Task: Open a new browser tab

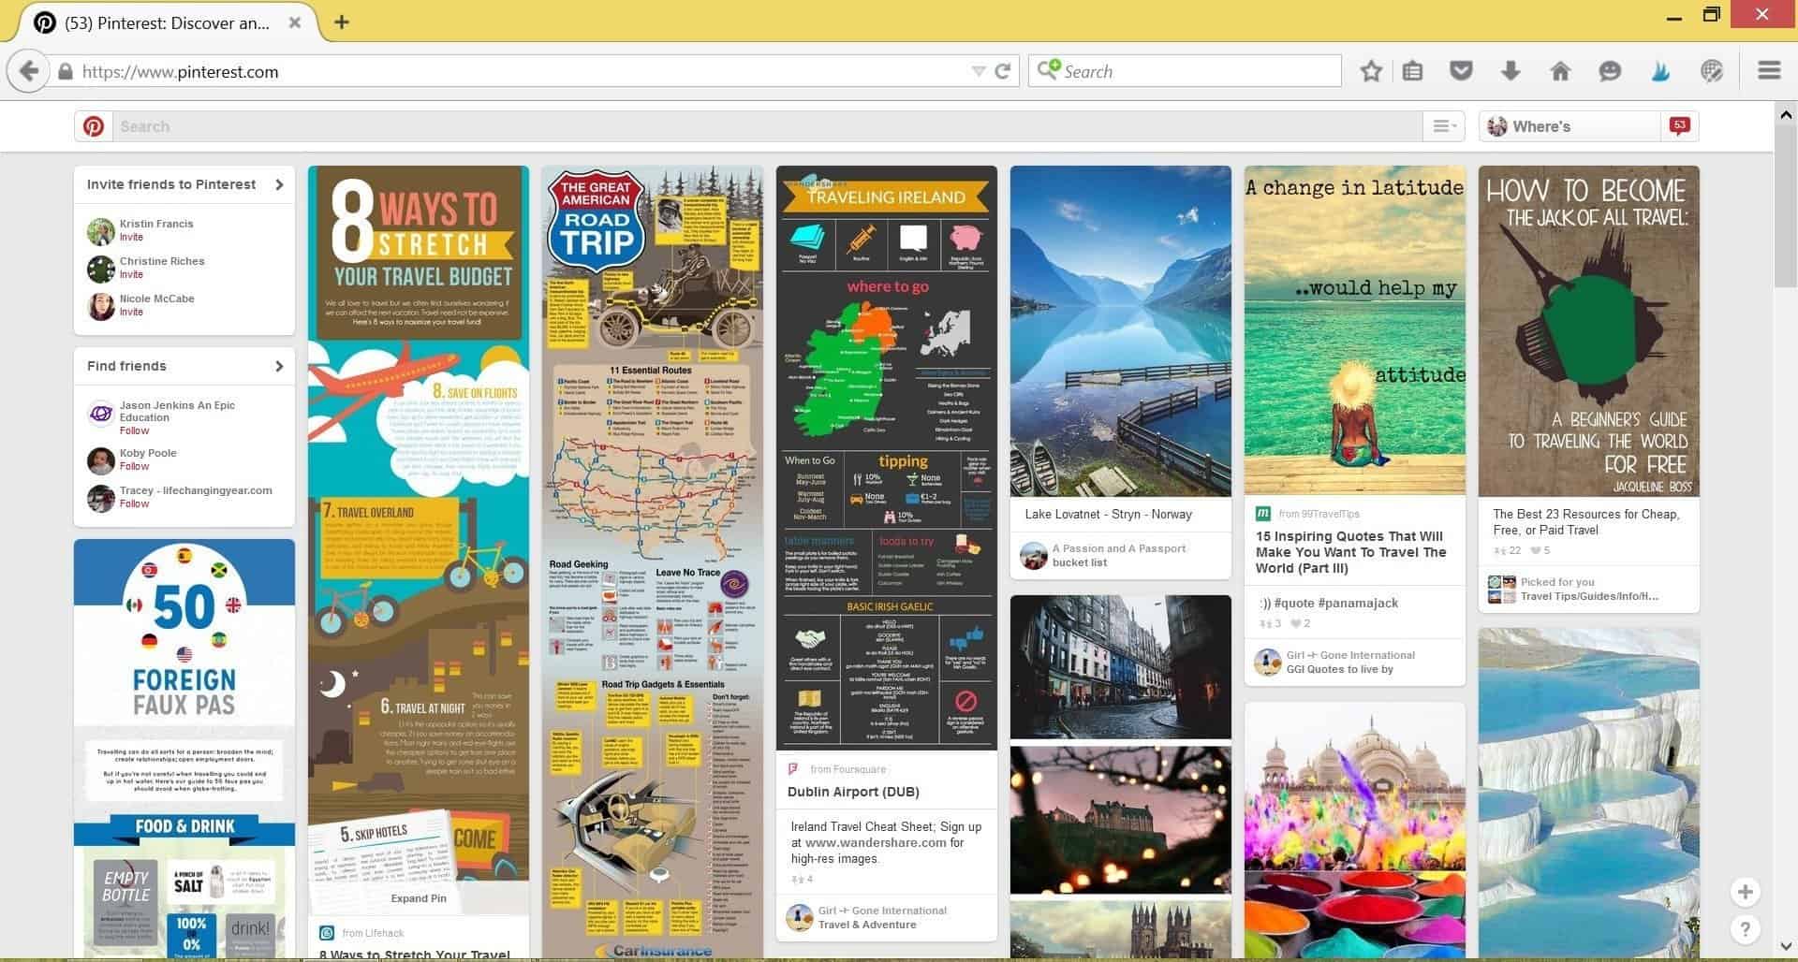Action: point(342,22)
